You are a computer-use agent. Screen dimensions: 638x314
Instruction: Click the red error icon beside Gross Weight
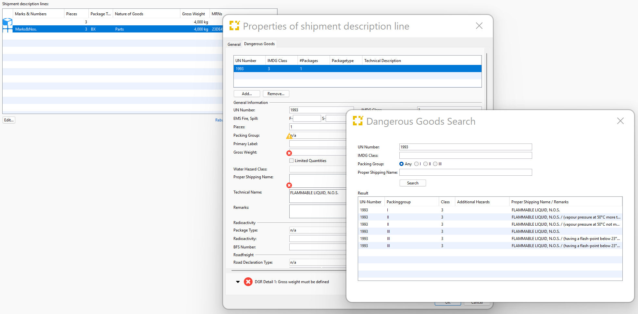(x=289, y=153)
